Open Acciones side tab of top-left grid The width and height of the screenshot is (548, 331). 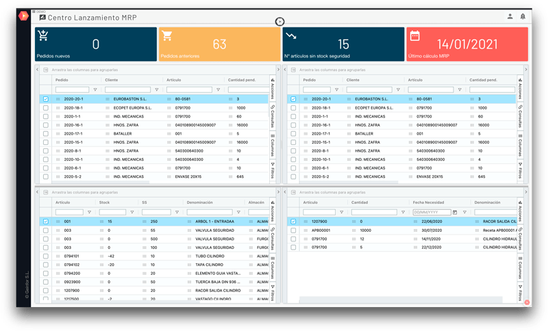[272, 90]
